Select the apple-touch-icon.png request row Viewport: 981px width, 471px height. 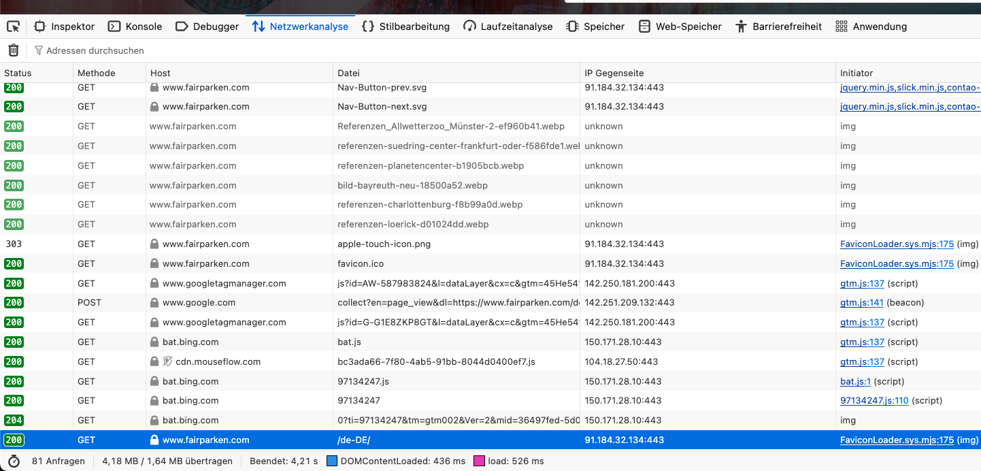384,244
